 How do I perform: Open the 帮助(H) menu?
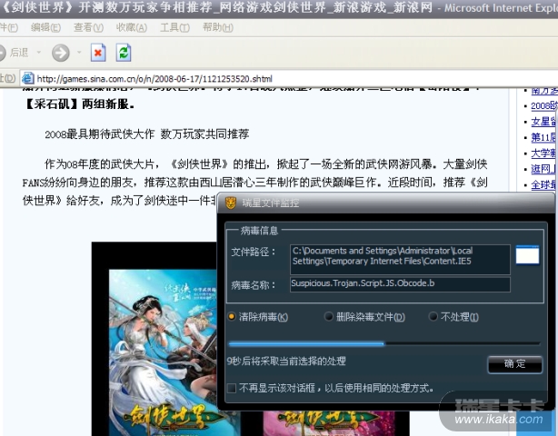point(218,27)
